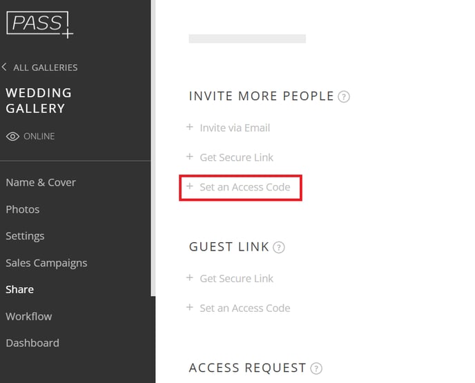Open Name & Cover in sidebar
This screenshot has height=383, width=475.
(41, 183)
